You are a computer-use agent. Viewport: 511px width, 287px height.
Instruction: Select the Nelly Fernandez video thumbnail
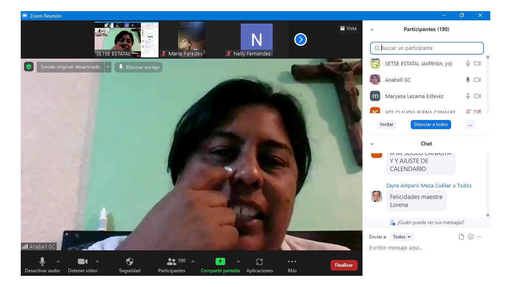pos(257,39)
